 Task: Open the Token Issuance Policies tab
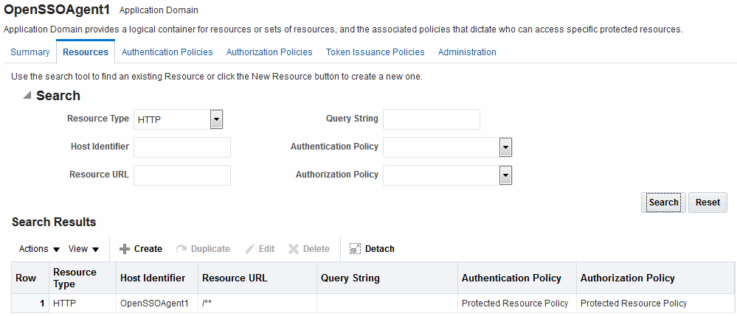point(375,52)
